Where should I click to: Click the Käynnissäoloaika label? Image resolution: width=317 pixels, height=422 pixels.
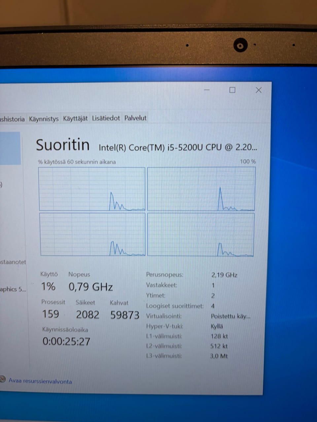[65, 329]
